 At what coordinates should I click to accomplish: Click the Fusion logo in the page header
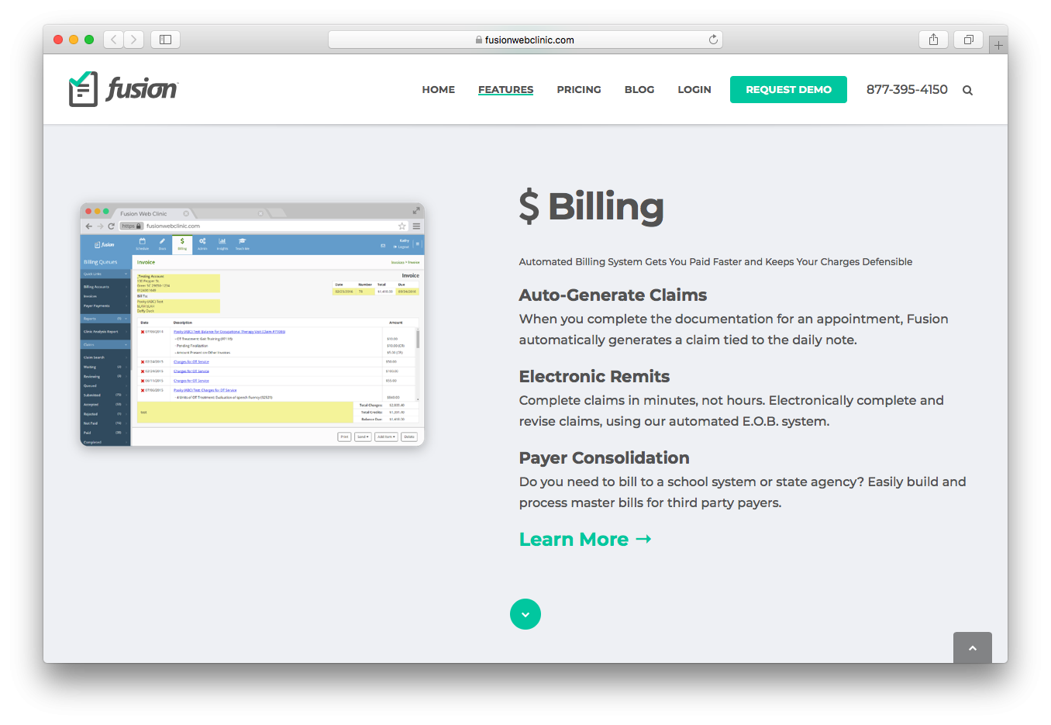point(122,88)
